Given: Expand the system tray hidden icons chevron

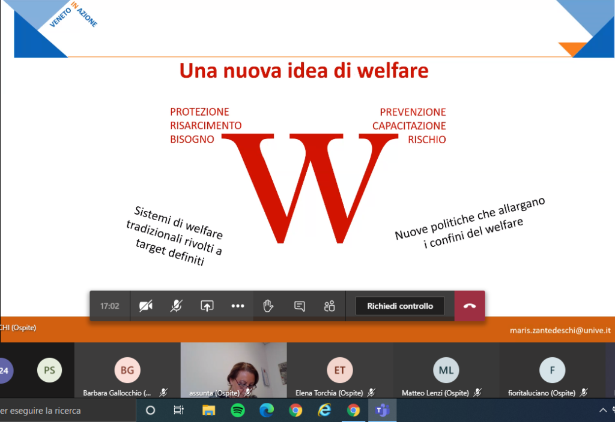Looking at the screenshot, I should point(602,411).
